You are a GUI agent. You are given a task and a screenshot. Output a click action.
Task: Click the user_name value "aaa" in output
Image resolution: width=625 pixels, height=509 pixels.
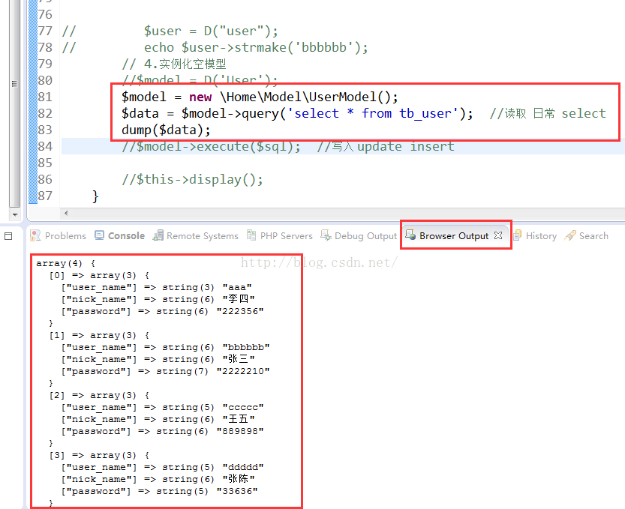(237, 287)
